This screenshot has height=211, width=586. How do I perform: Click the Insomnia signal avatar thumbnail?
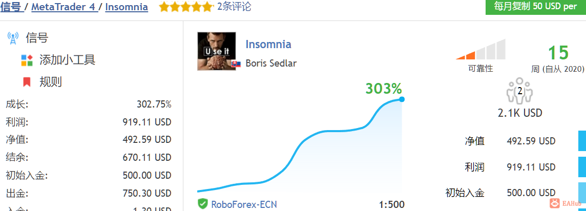coord(216,51)
